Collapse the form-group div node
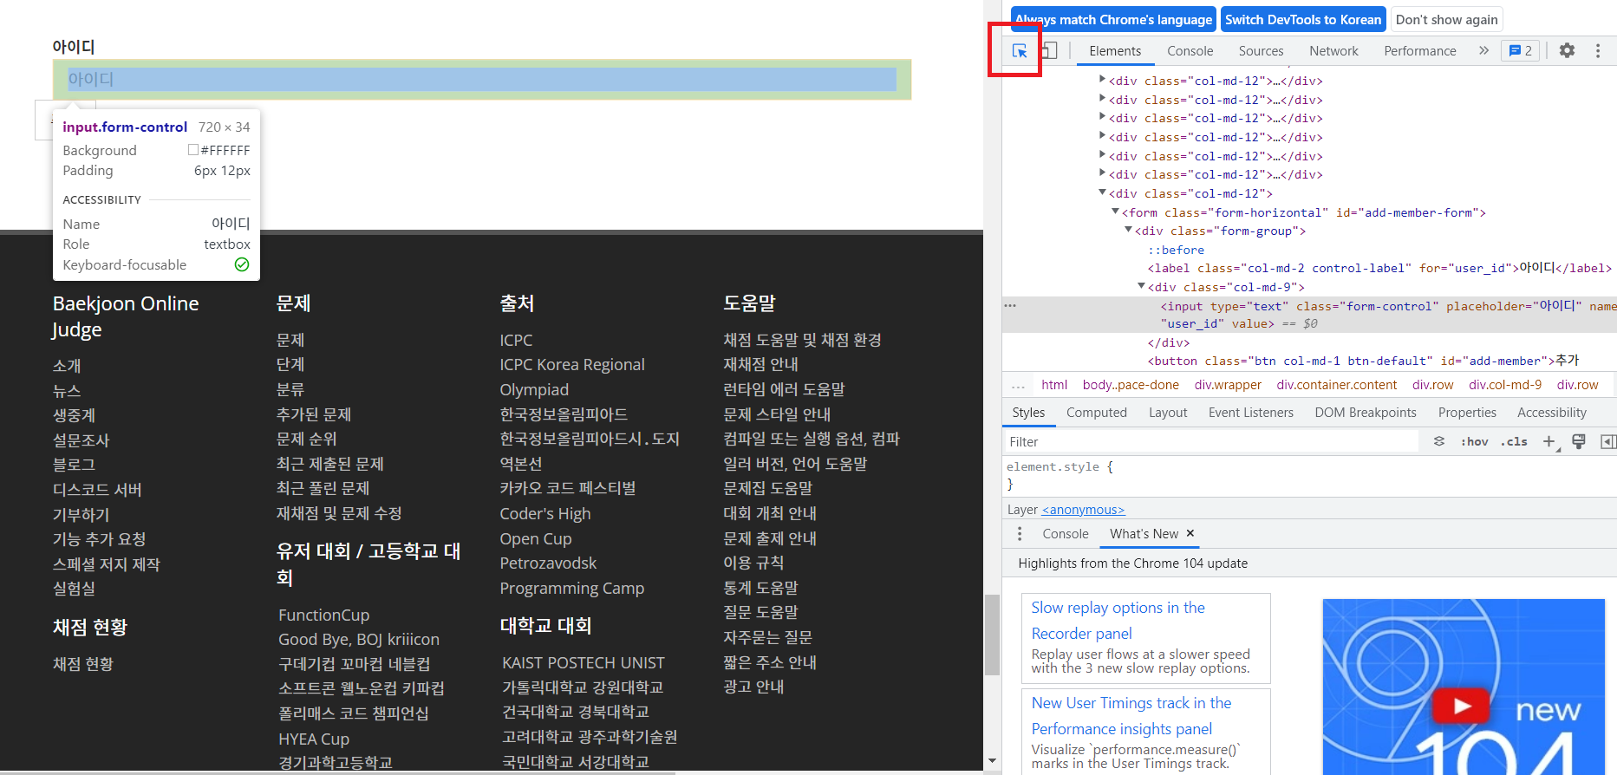This screenshot has width=1617, height=775. [1129, 230]
